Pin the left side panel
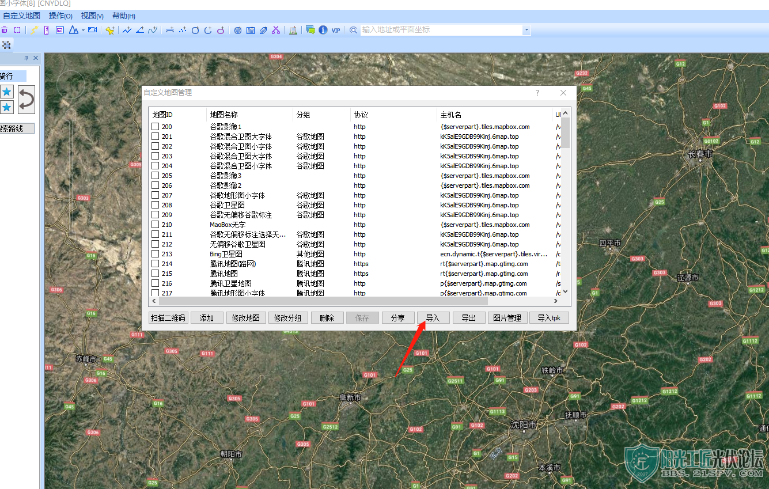 click(x=26, y=58)
